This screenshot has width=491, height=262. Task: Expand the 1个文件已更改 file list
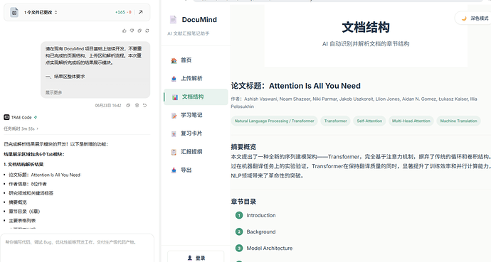tap(41, 13)
